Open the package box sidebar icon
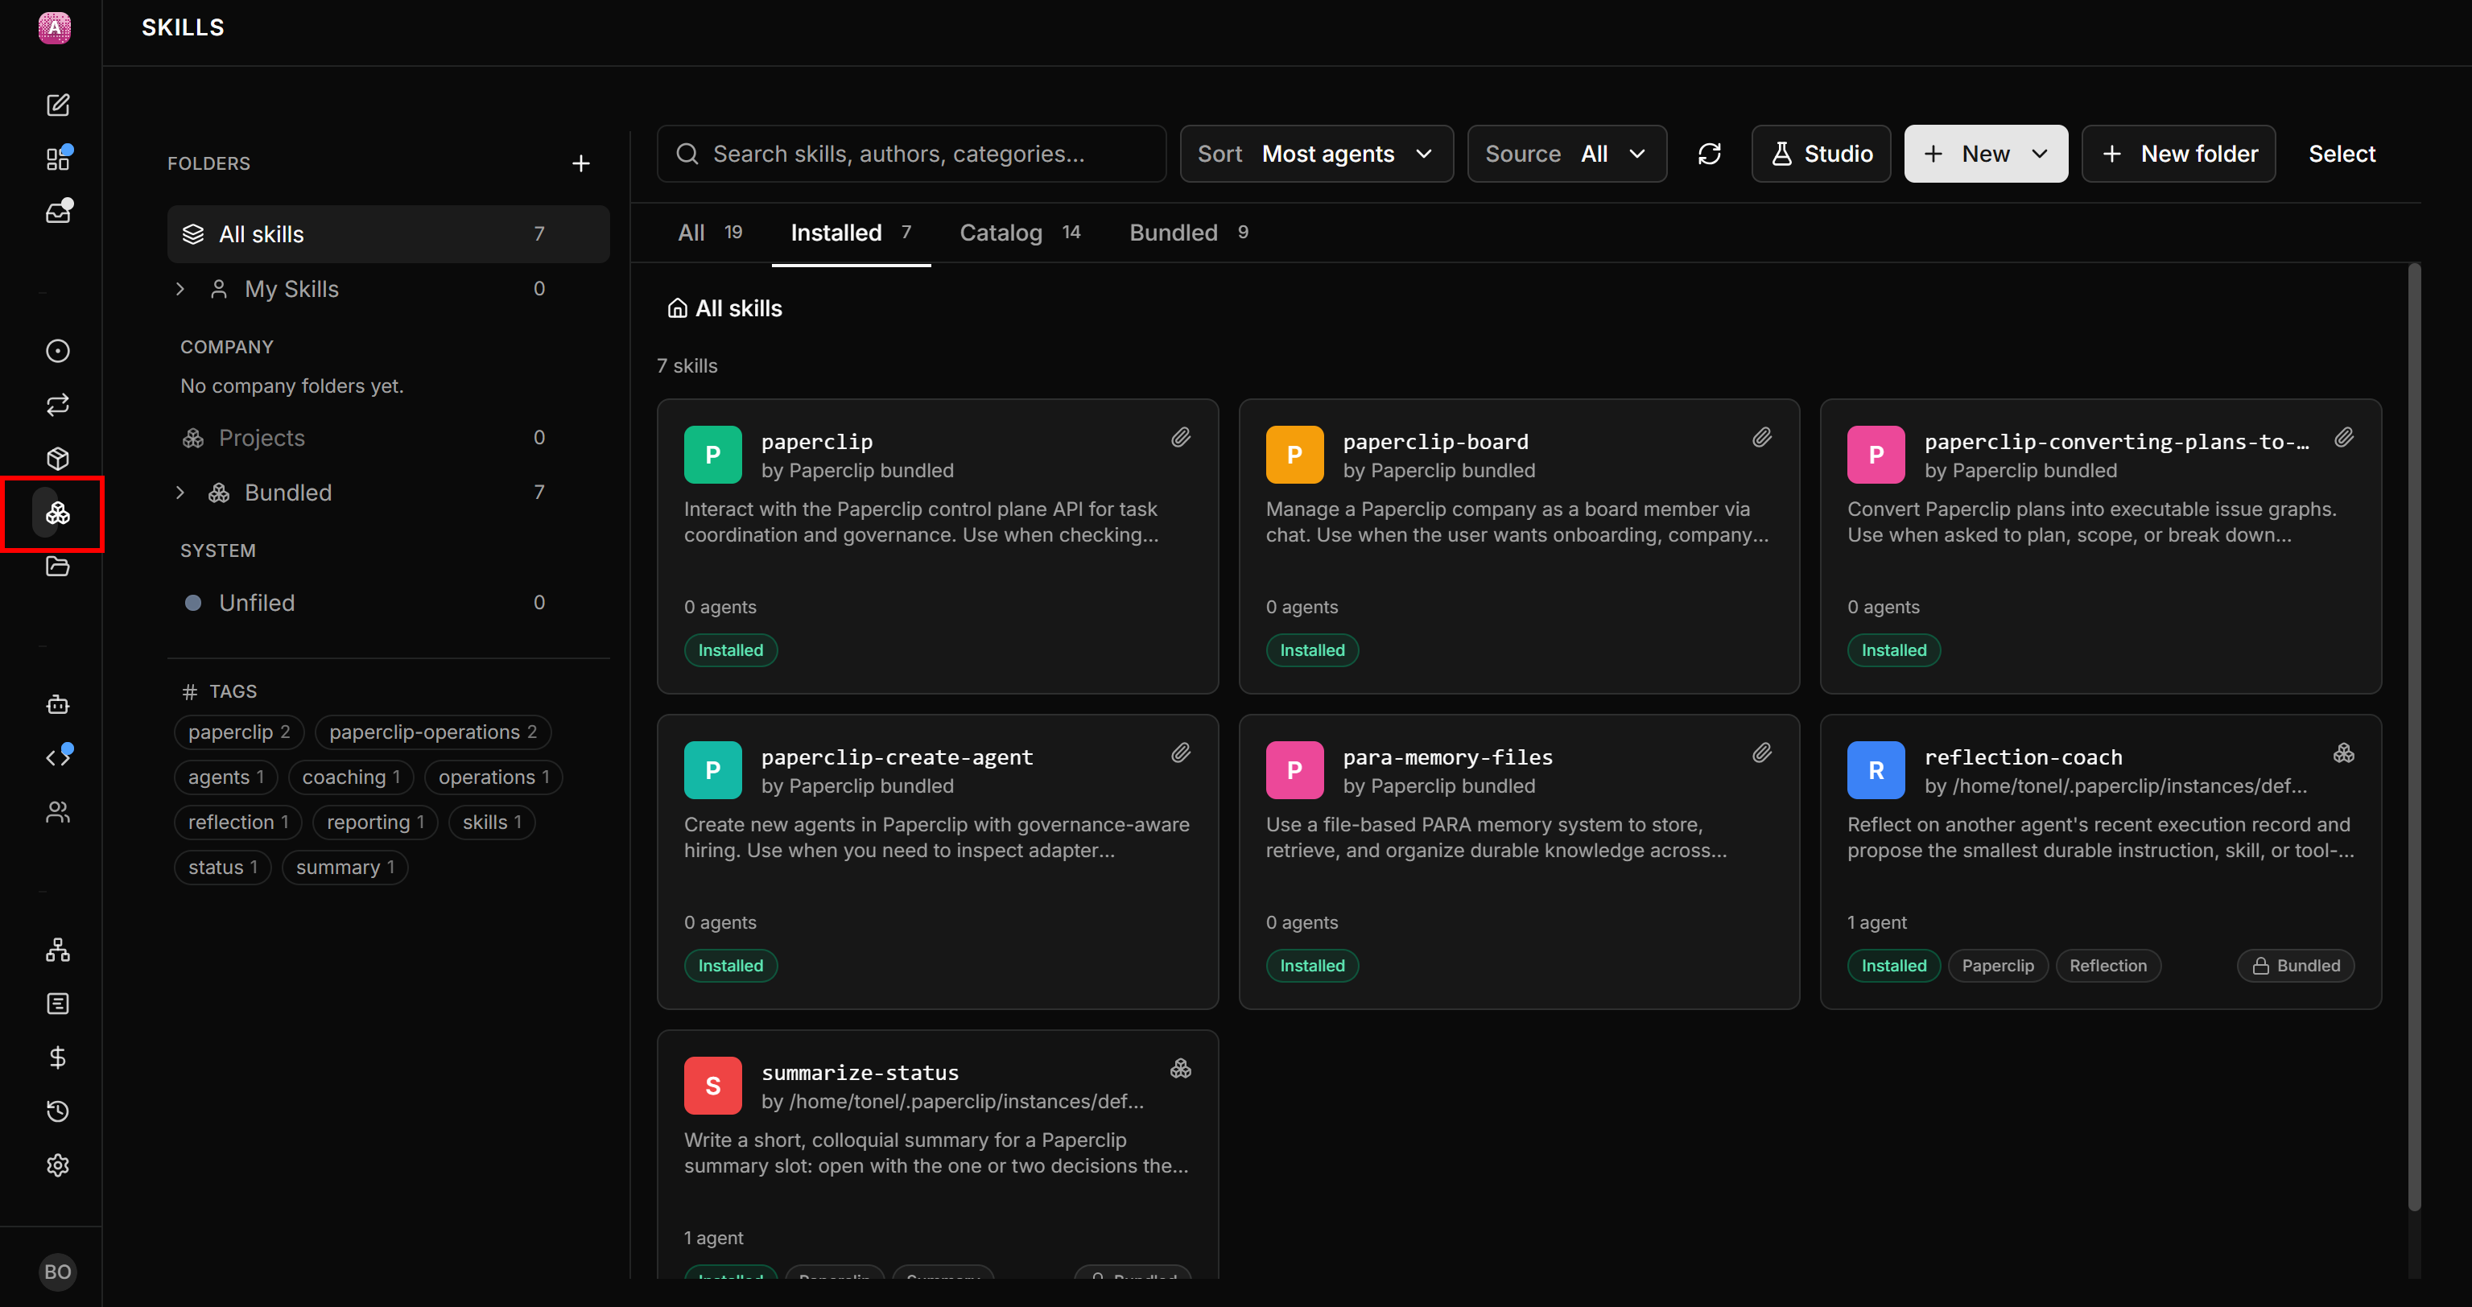 click(x=58, y=459)
